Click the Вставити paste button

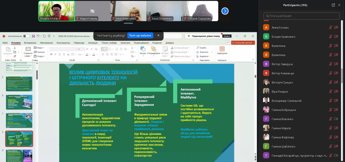point(8,51)
